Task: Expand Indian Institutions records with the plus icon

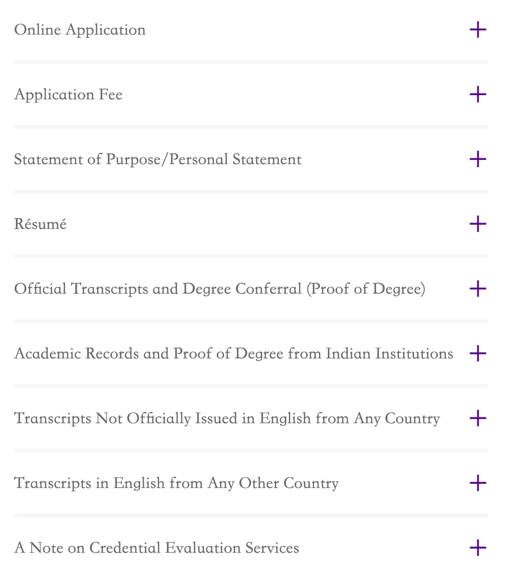Action: [x=478, y=353]
